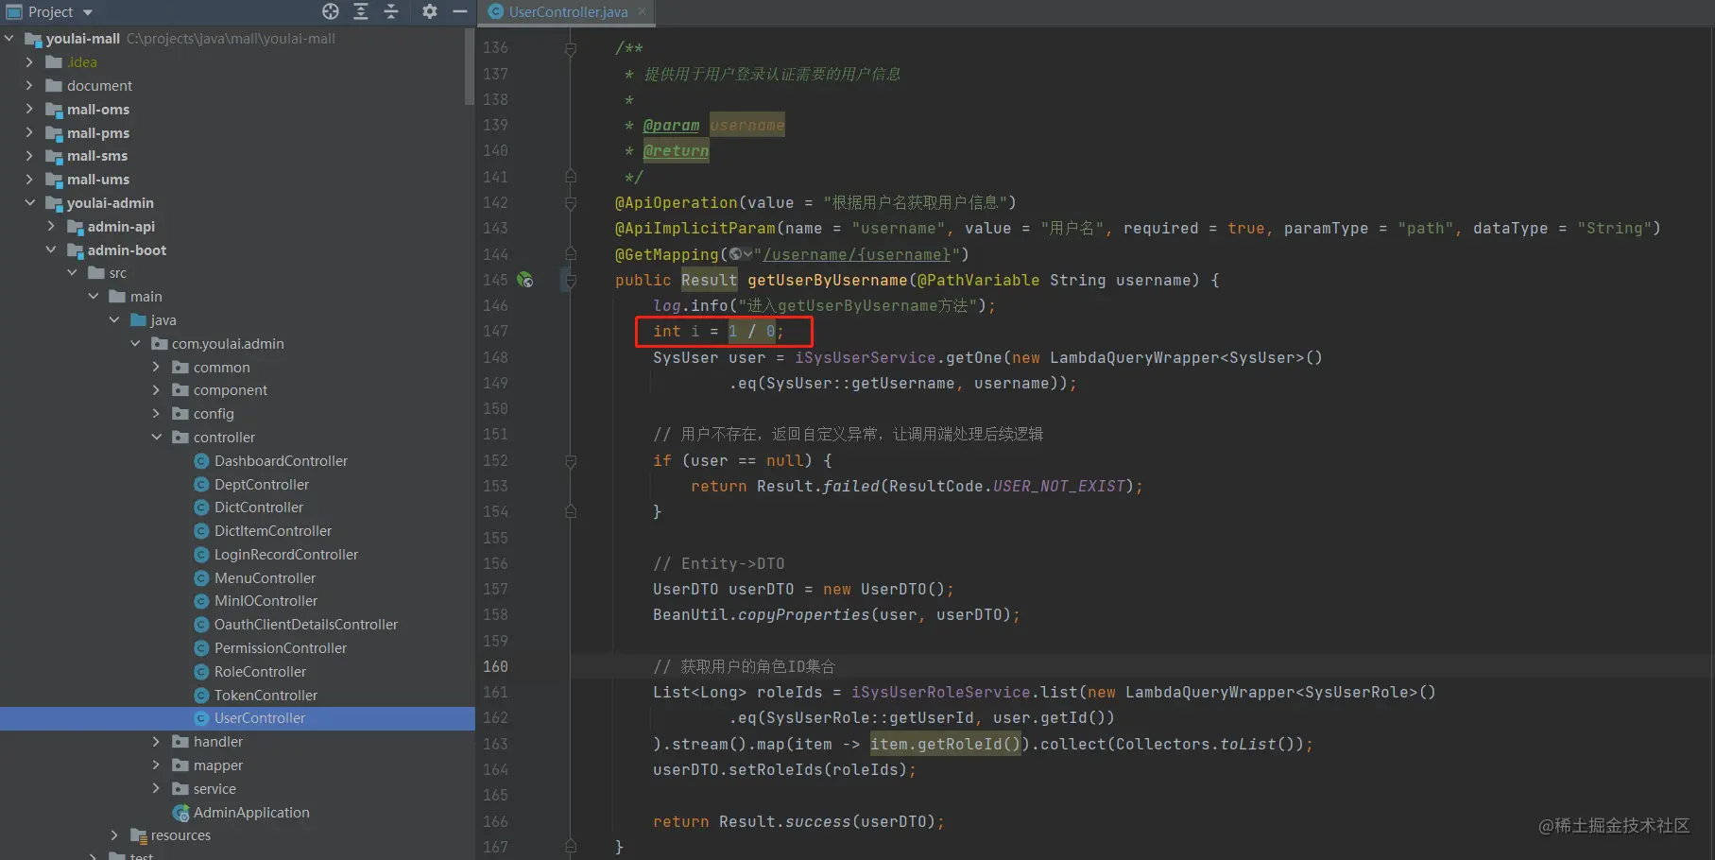Toggle fold marker at line 152 if-block
The height and width of the screenshot is (860, 1715).
pyautogui.click(x=571, y=461)
